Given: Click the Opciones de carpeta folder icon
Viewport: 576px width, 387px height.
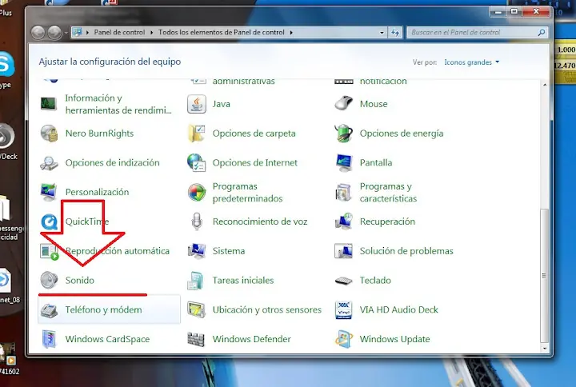Looking at the screenshot, I should pos(197,134).
